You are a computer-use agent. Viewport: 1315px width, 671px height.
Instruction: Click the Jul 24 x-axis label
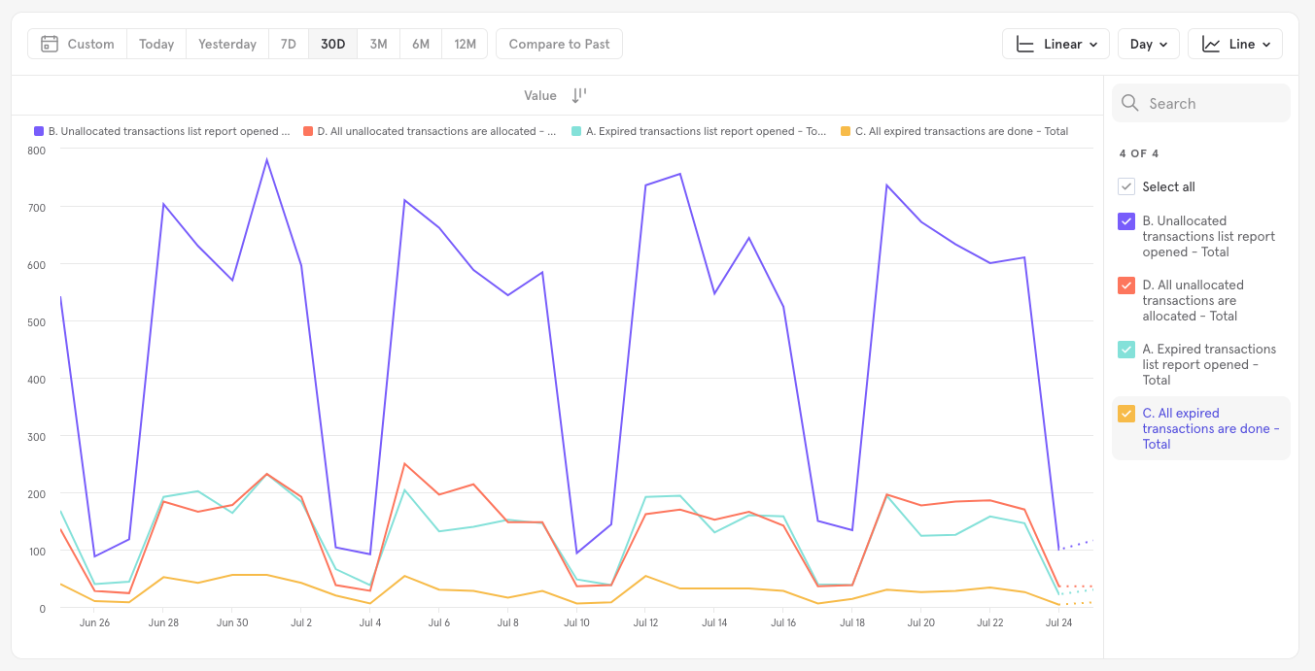1058,623
